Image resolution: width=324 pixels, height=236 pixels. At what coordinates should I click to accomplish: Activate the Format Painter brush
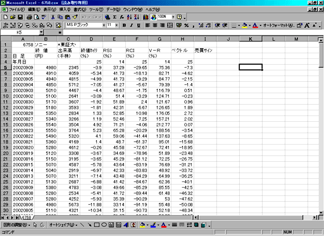click(75, 17)
